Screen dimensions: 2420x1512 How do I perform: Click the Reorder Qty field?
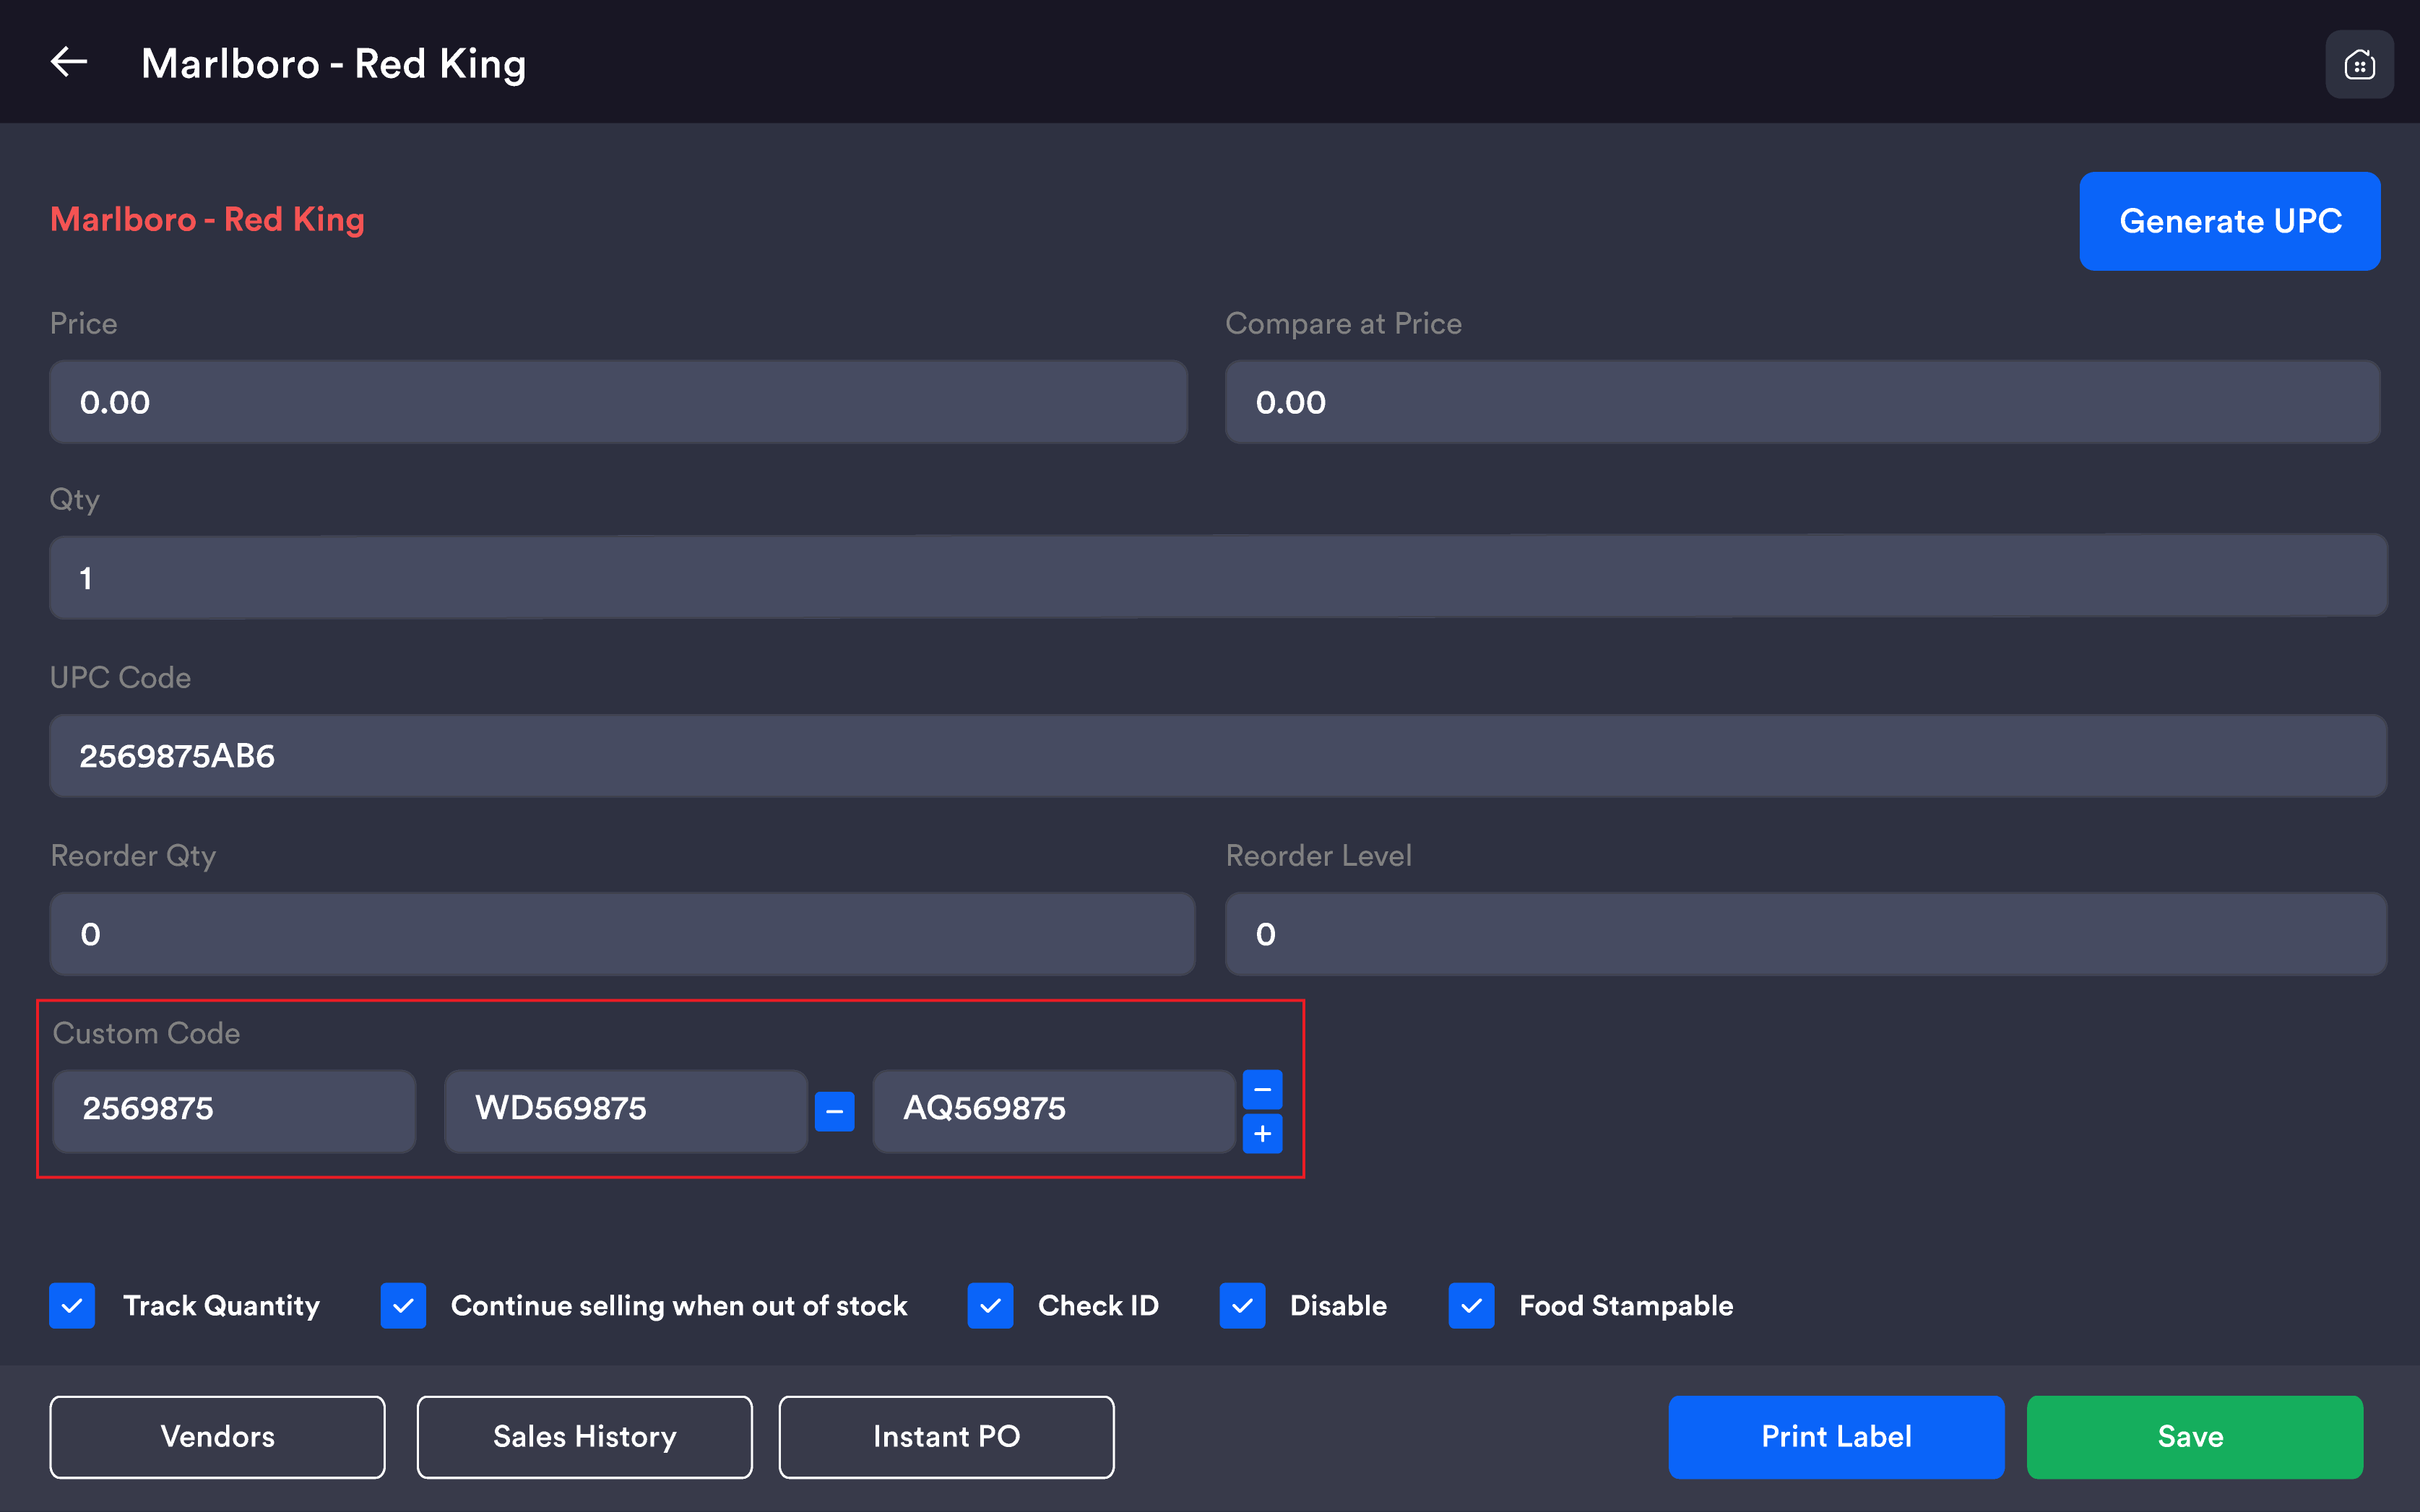click(x=622, y=933)
